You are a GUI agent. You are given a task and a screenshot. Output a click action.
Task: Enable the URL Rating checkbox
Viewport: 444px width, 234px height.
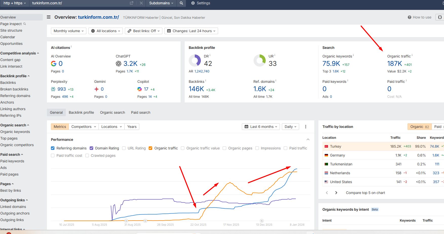tap(124, 148)
